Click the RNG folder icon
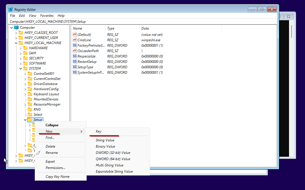Screen dimensions: 305x190 (30, 110)
